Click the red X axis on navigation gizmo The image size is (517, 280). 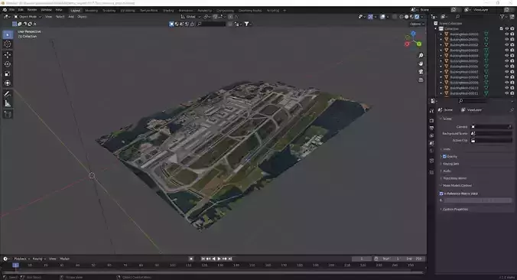pos(407,44)
